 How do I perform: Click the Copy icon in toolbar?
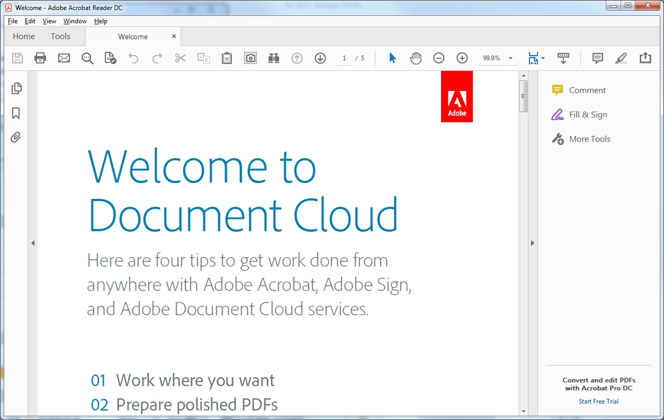click(204, 58)
